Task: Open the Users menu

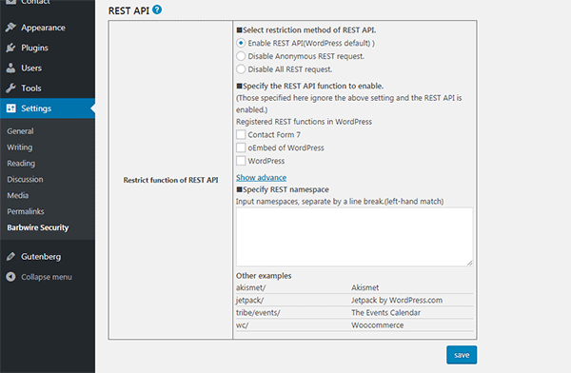Action: [48, 68]
